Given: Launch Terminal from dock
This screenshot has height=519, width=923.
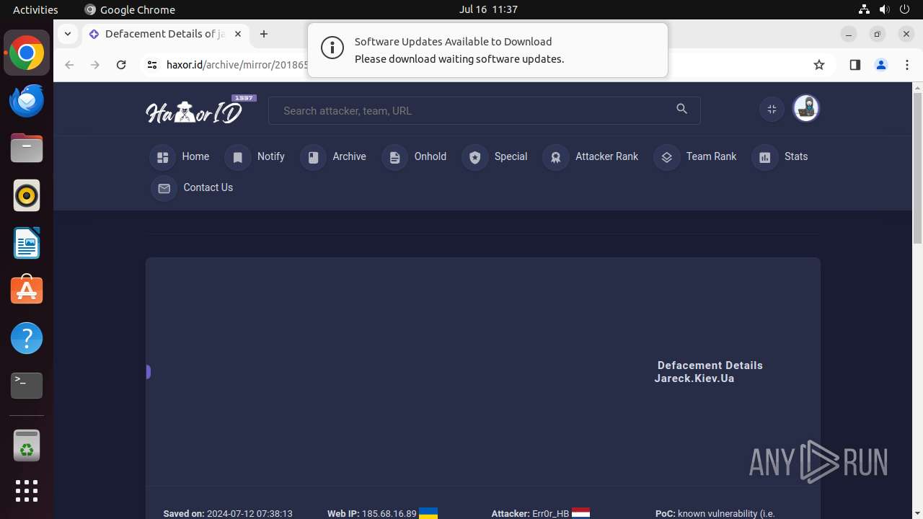Looking at the screenshot, I should coord(27,386).
